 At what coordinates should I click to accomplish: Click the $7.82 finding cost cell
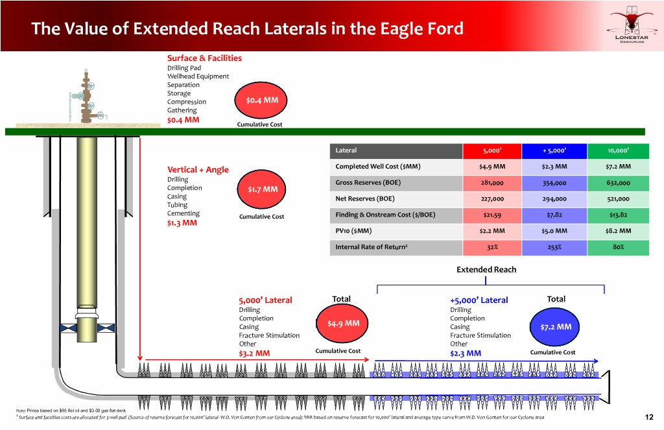click(554, 215)
